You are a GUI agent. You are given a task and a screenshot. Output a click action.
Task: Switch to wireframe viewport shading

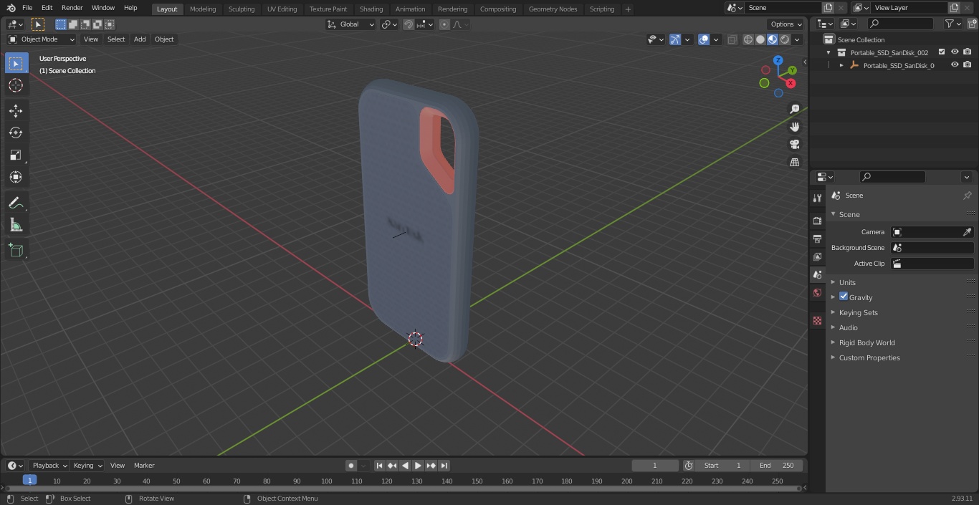tap(748, 39)
